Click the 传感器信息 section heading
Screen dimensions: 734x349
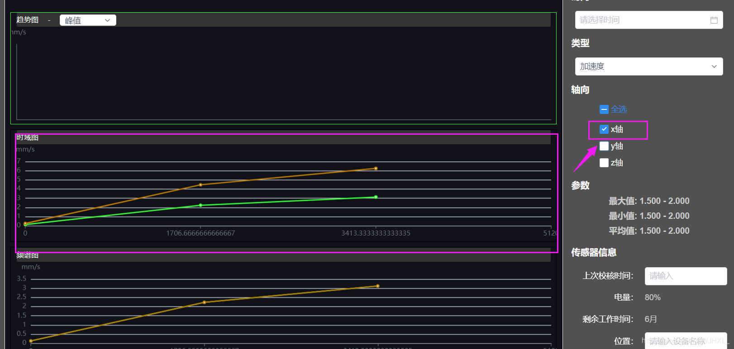click(594, 252)
